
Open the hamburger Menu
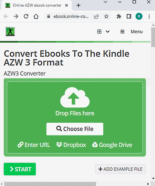point(131,32)
